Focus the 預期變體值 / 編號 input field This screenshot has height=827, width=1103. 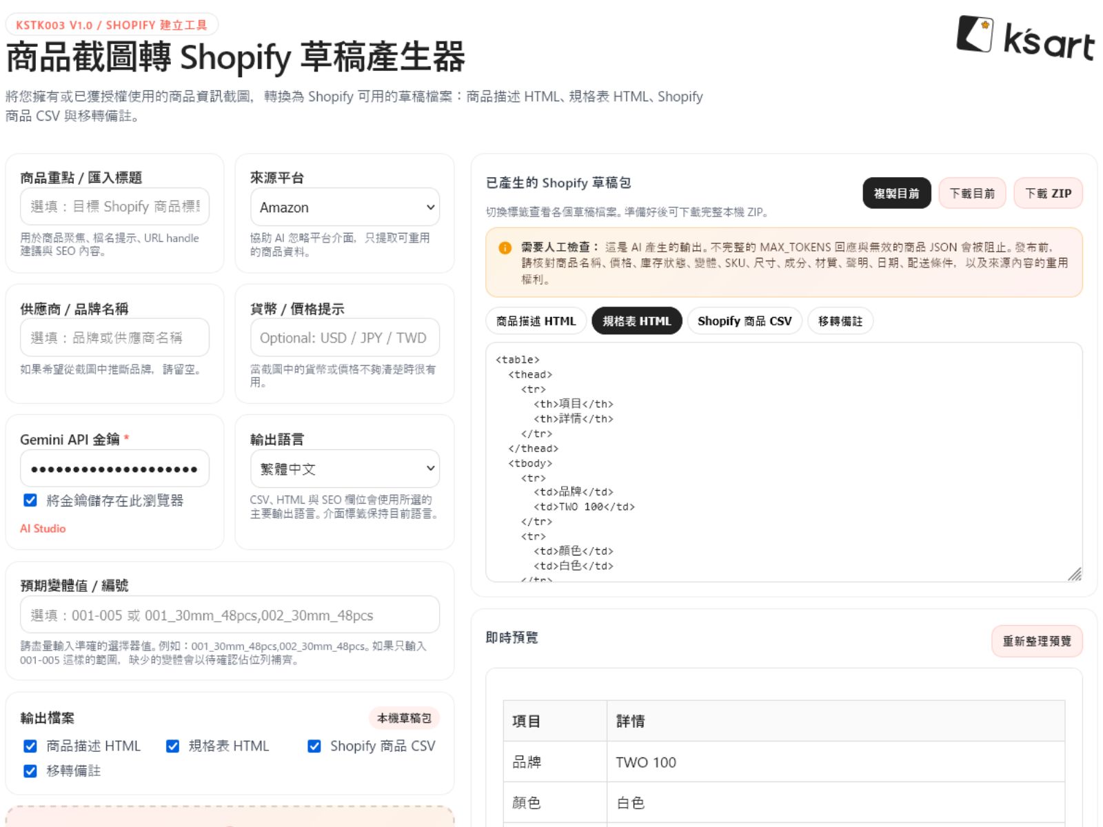230,615
